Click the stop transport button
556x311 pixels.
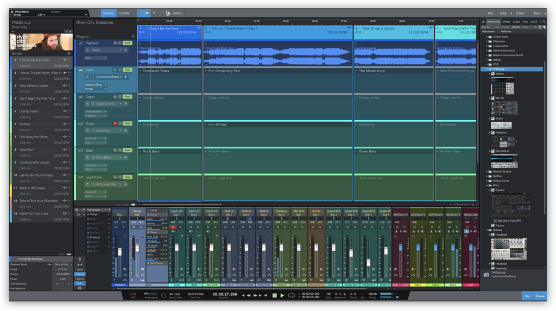click(x=274, y=295)
